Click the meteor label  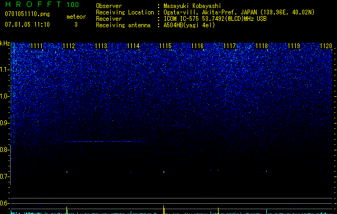coord(76,17)
